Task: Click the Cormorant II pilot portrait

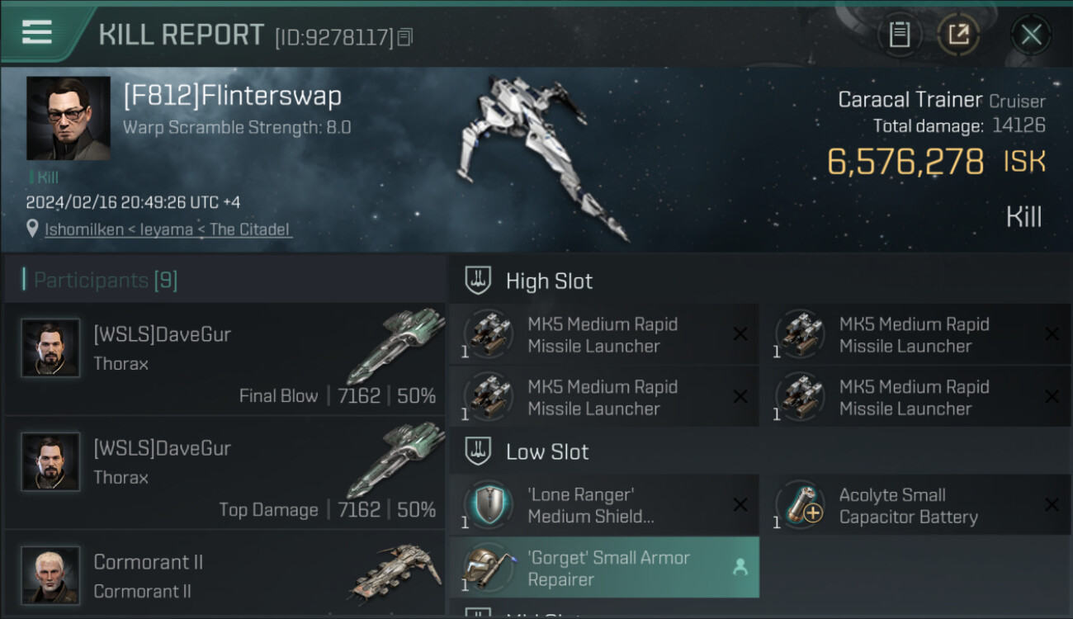Action: pos(51,574)
